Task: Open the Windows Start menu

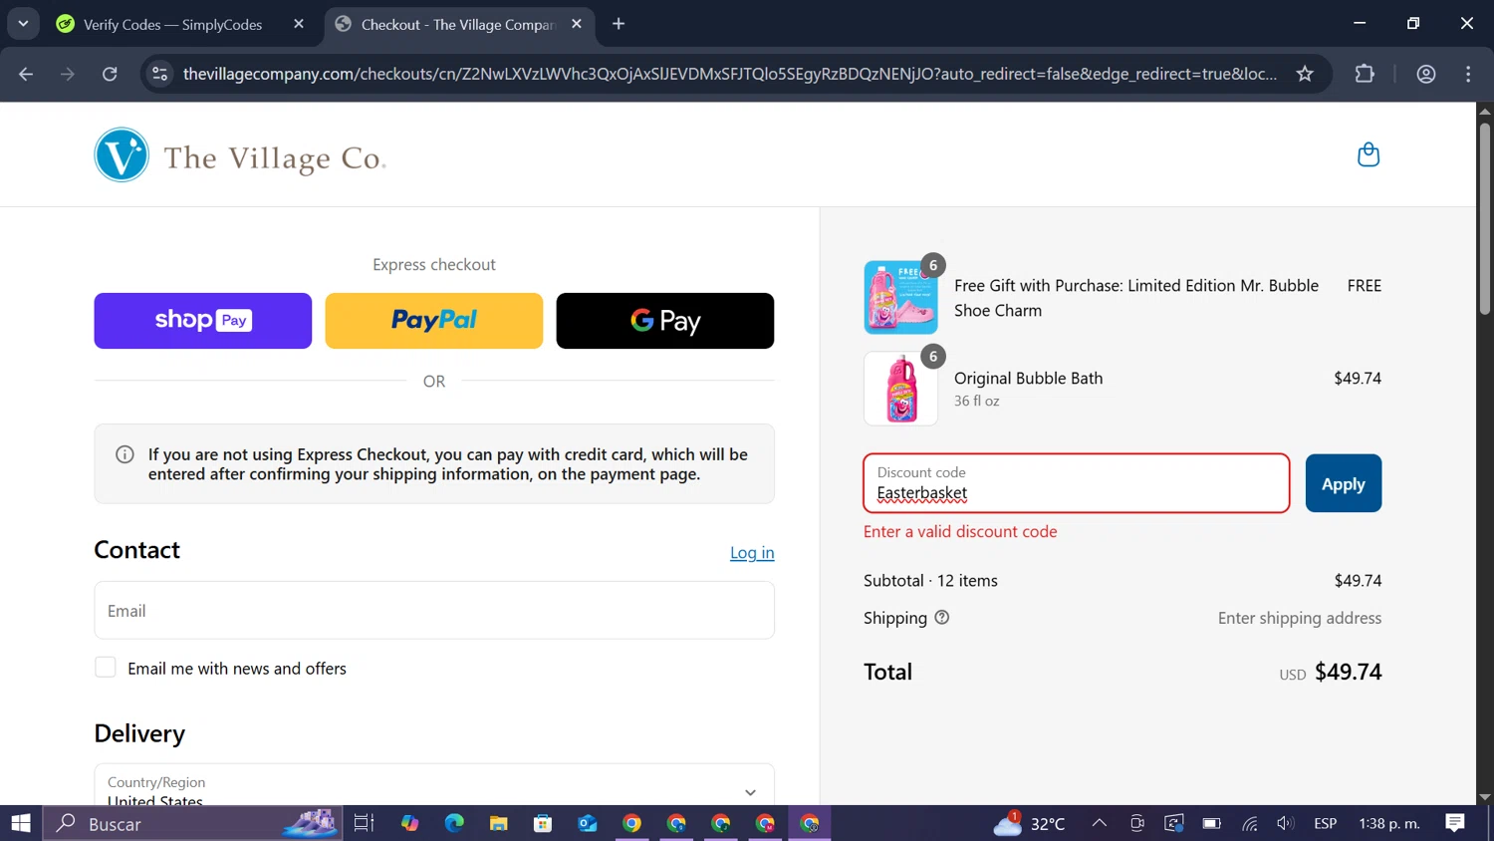Action: click(21, 823)
